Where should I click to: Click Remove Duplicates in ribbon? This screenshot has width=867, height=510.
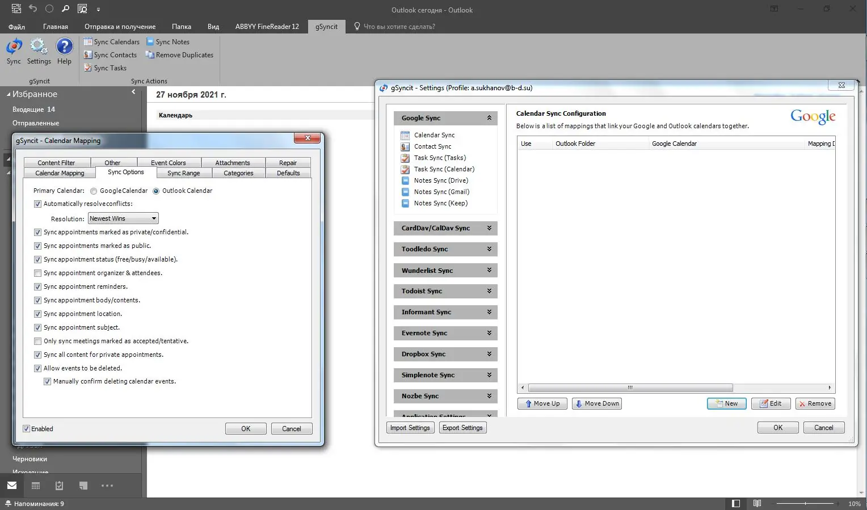[x=179, y=55]
